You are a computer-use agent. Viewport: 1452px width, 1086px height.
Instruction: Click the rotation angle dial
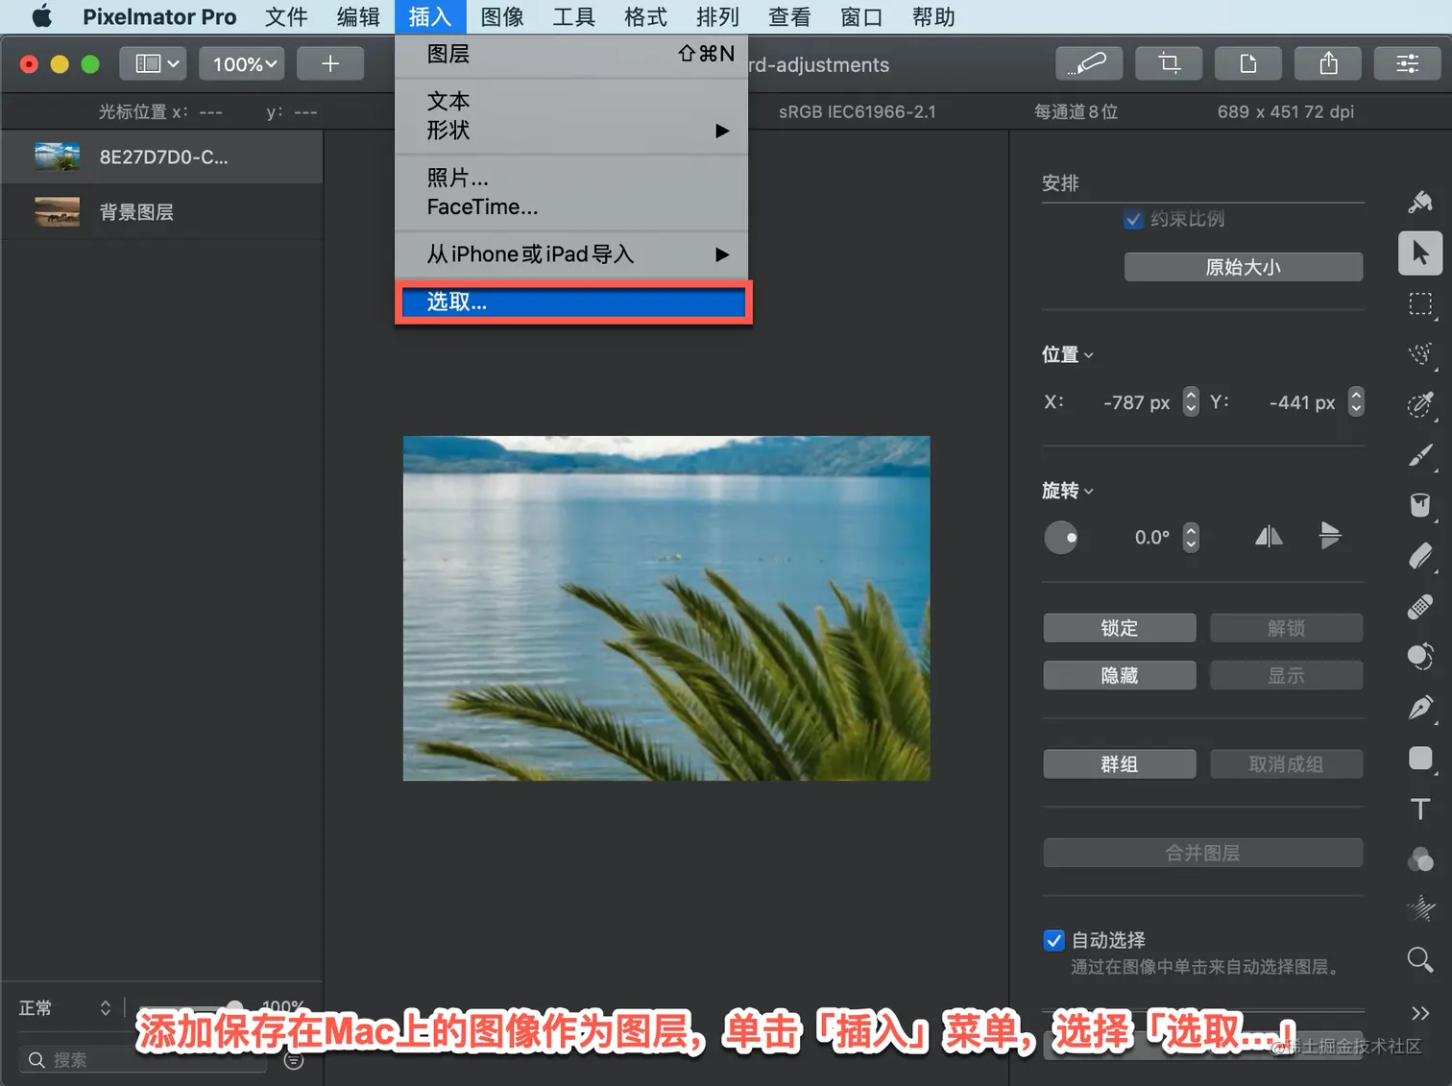click(1061, 538)
